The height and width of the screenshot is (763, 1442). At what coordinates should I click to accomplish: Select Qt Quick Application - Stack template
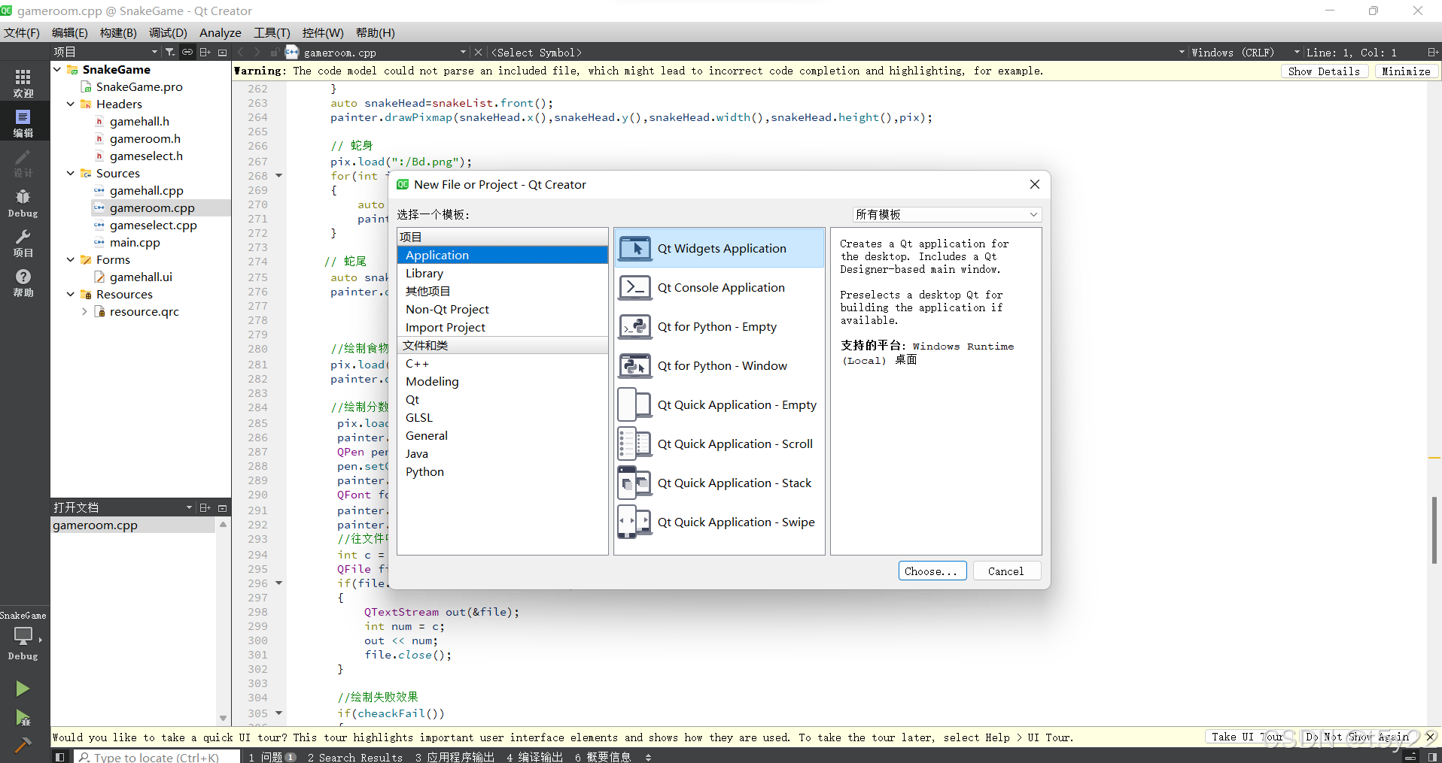[x=719, y=483]
